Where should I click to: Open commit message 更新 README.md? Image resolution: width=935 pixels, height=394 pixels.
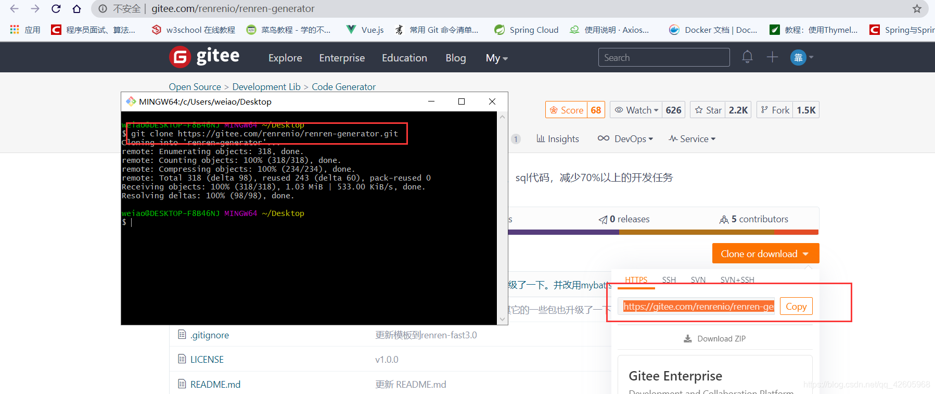tap(411, 385)
